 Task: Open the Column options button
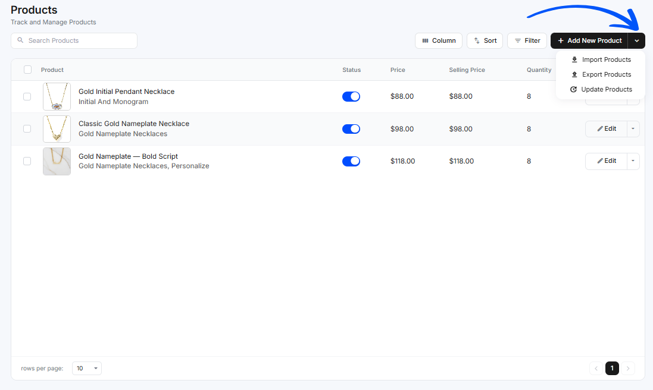[439, 41]
